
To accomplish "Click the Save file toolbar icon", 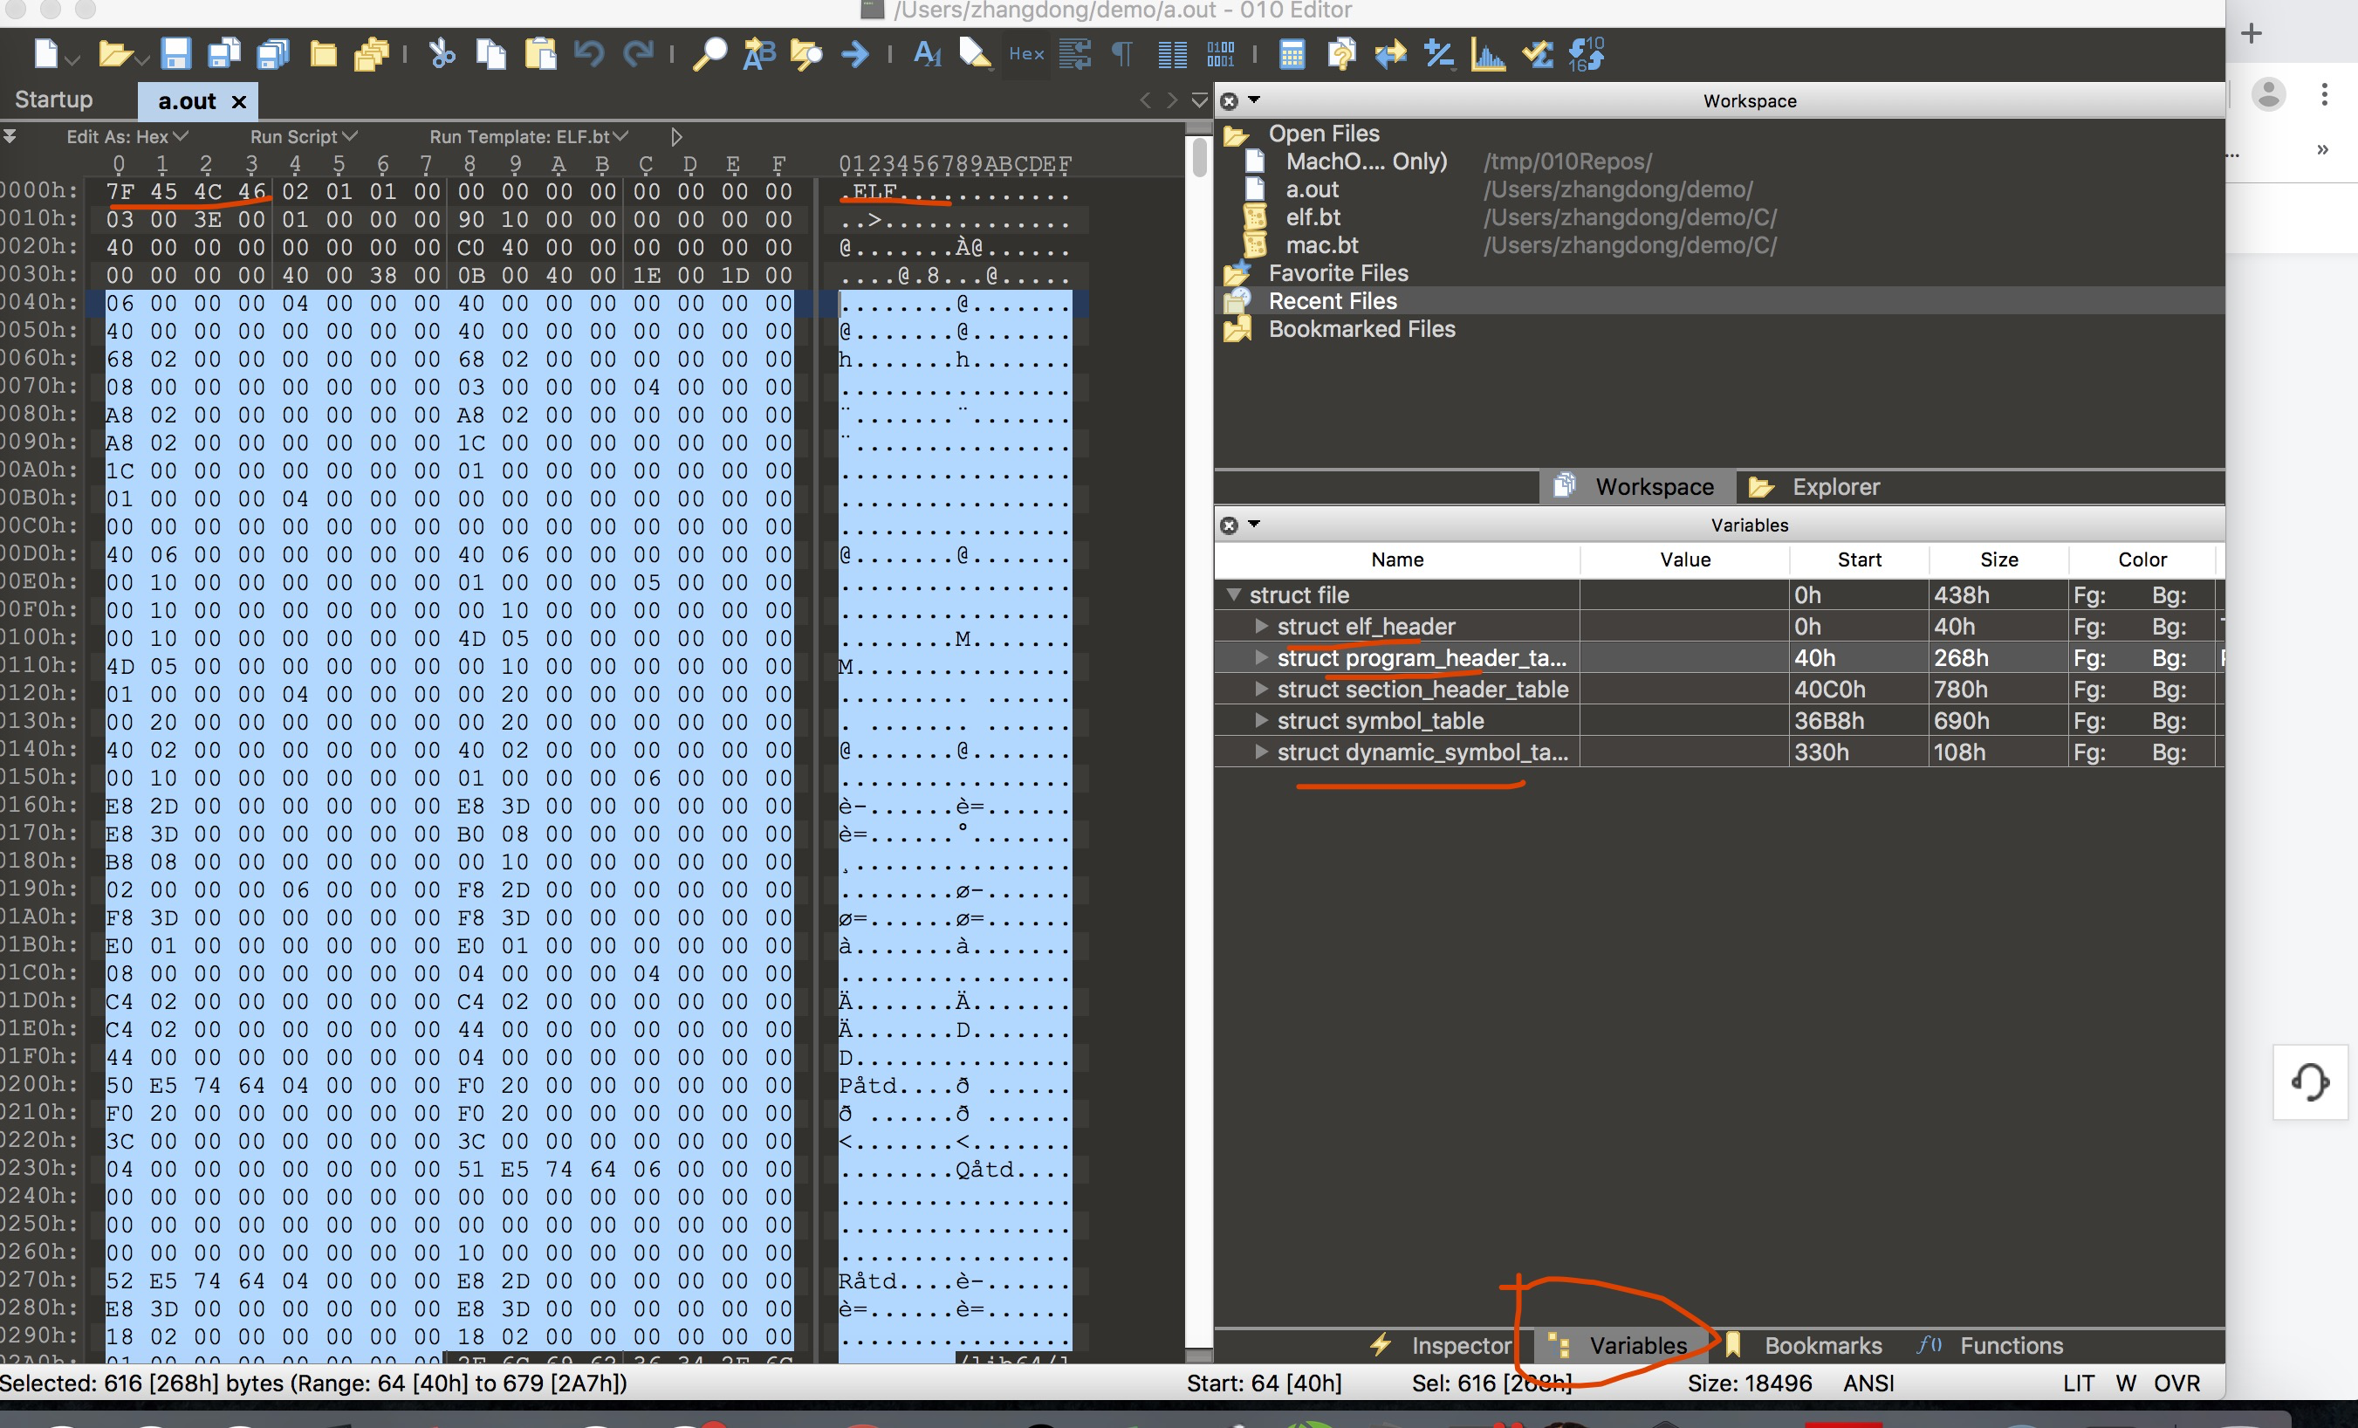I will point(175,53).
